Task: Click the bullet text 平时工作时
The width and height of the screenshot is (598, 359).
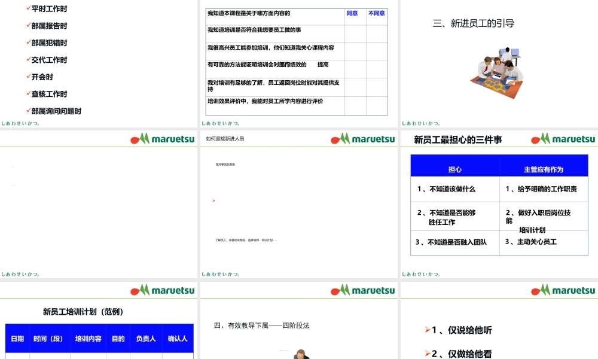Action: point(49,8)
